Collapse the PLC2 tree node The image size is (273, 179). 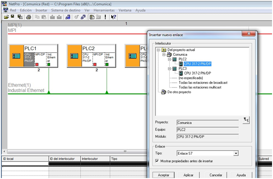(x=169, y=59)
